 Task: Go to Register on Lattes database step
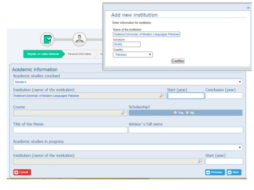(x=44, y=54)
